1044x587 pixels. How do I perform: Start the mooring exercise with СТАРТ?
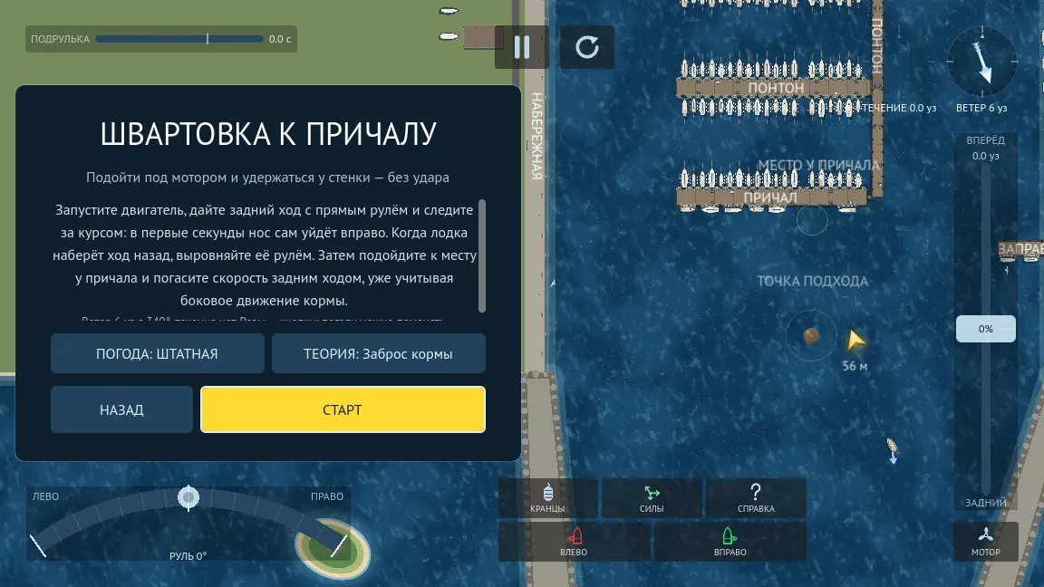point(343,409)
